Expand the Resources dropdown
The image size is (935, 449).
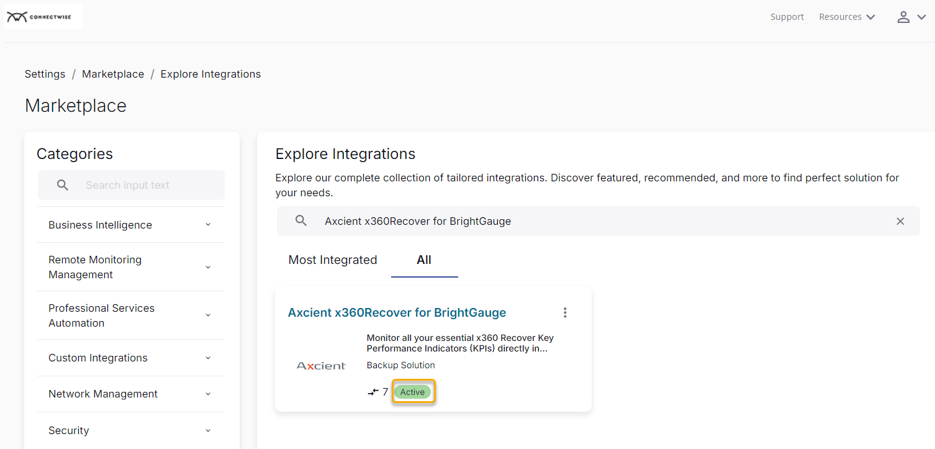point(847,17)
